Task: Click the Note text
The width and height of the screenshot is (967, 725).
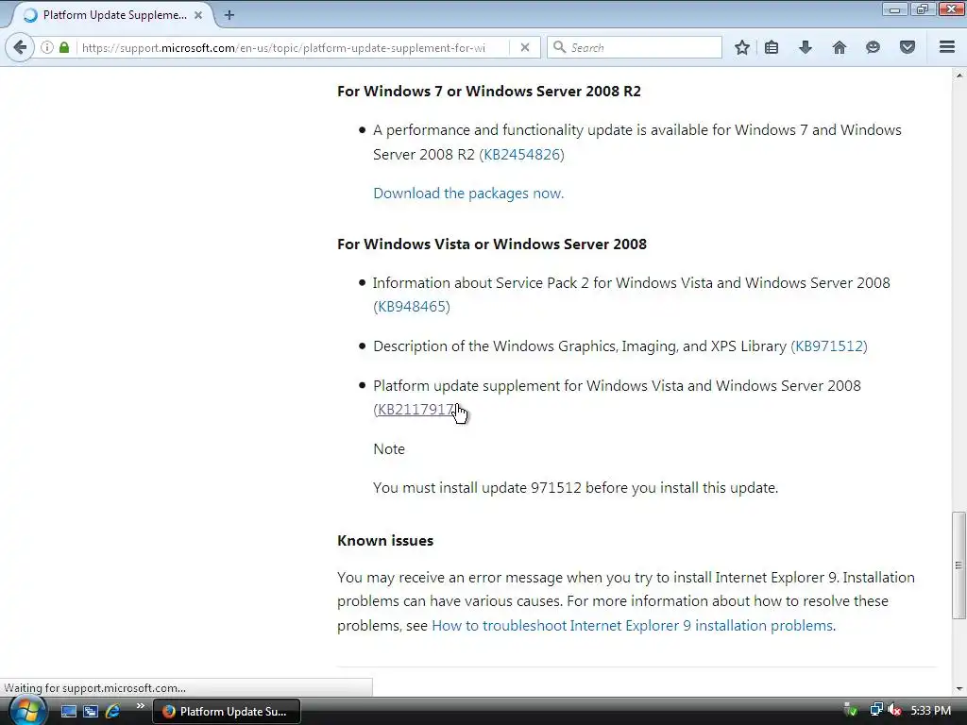Action: pyautogui.click(x=389, y=448)
